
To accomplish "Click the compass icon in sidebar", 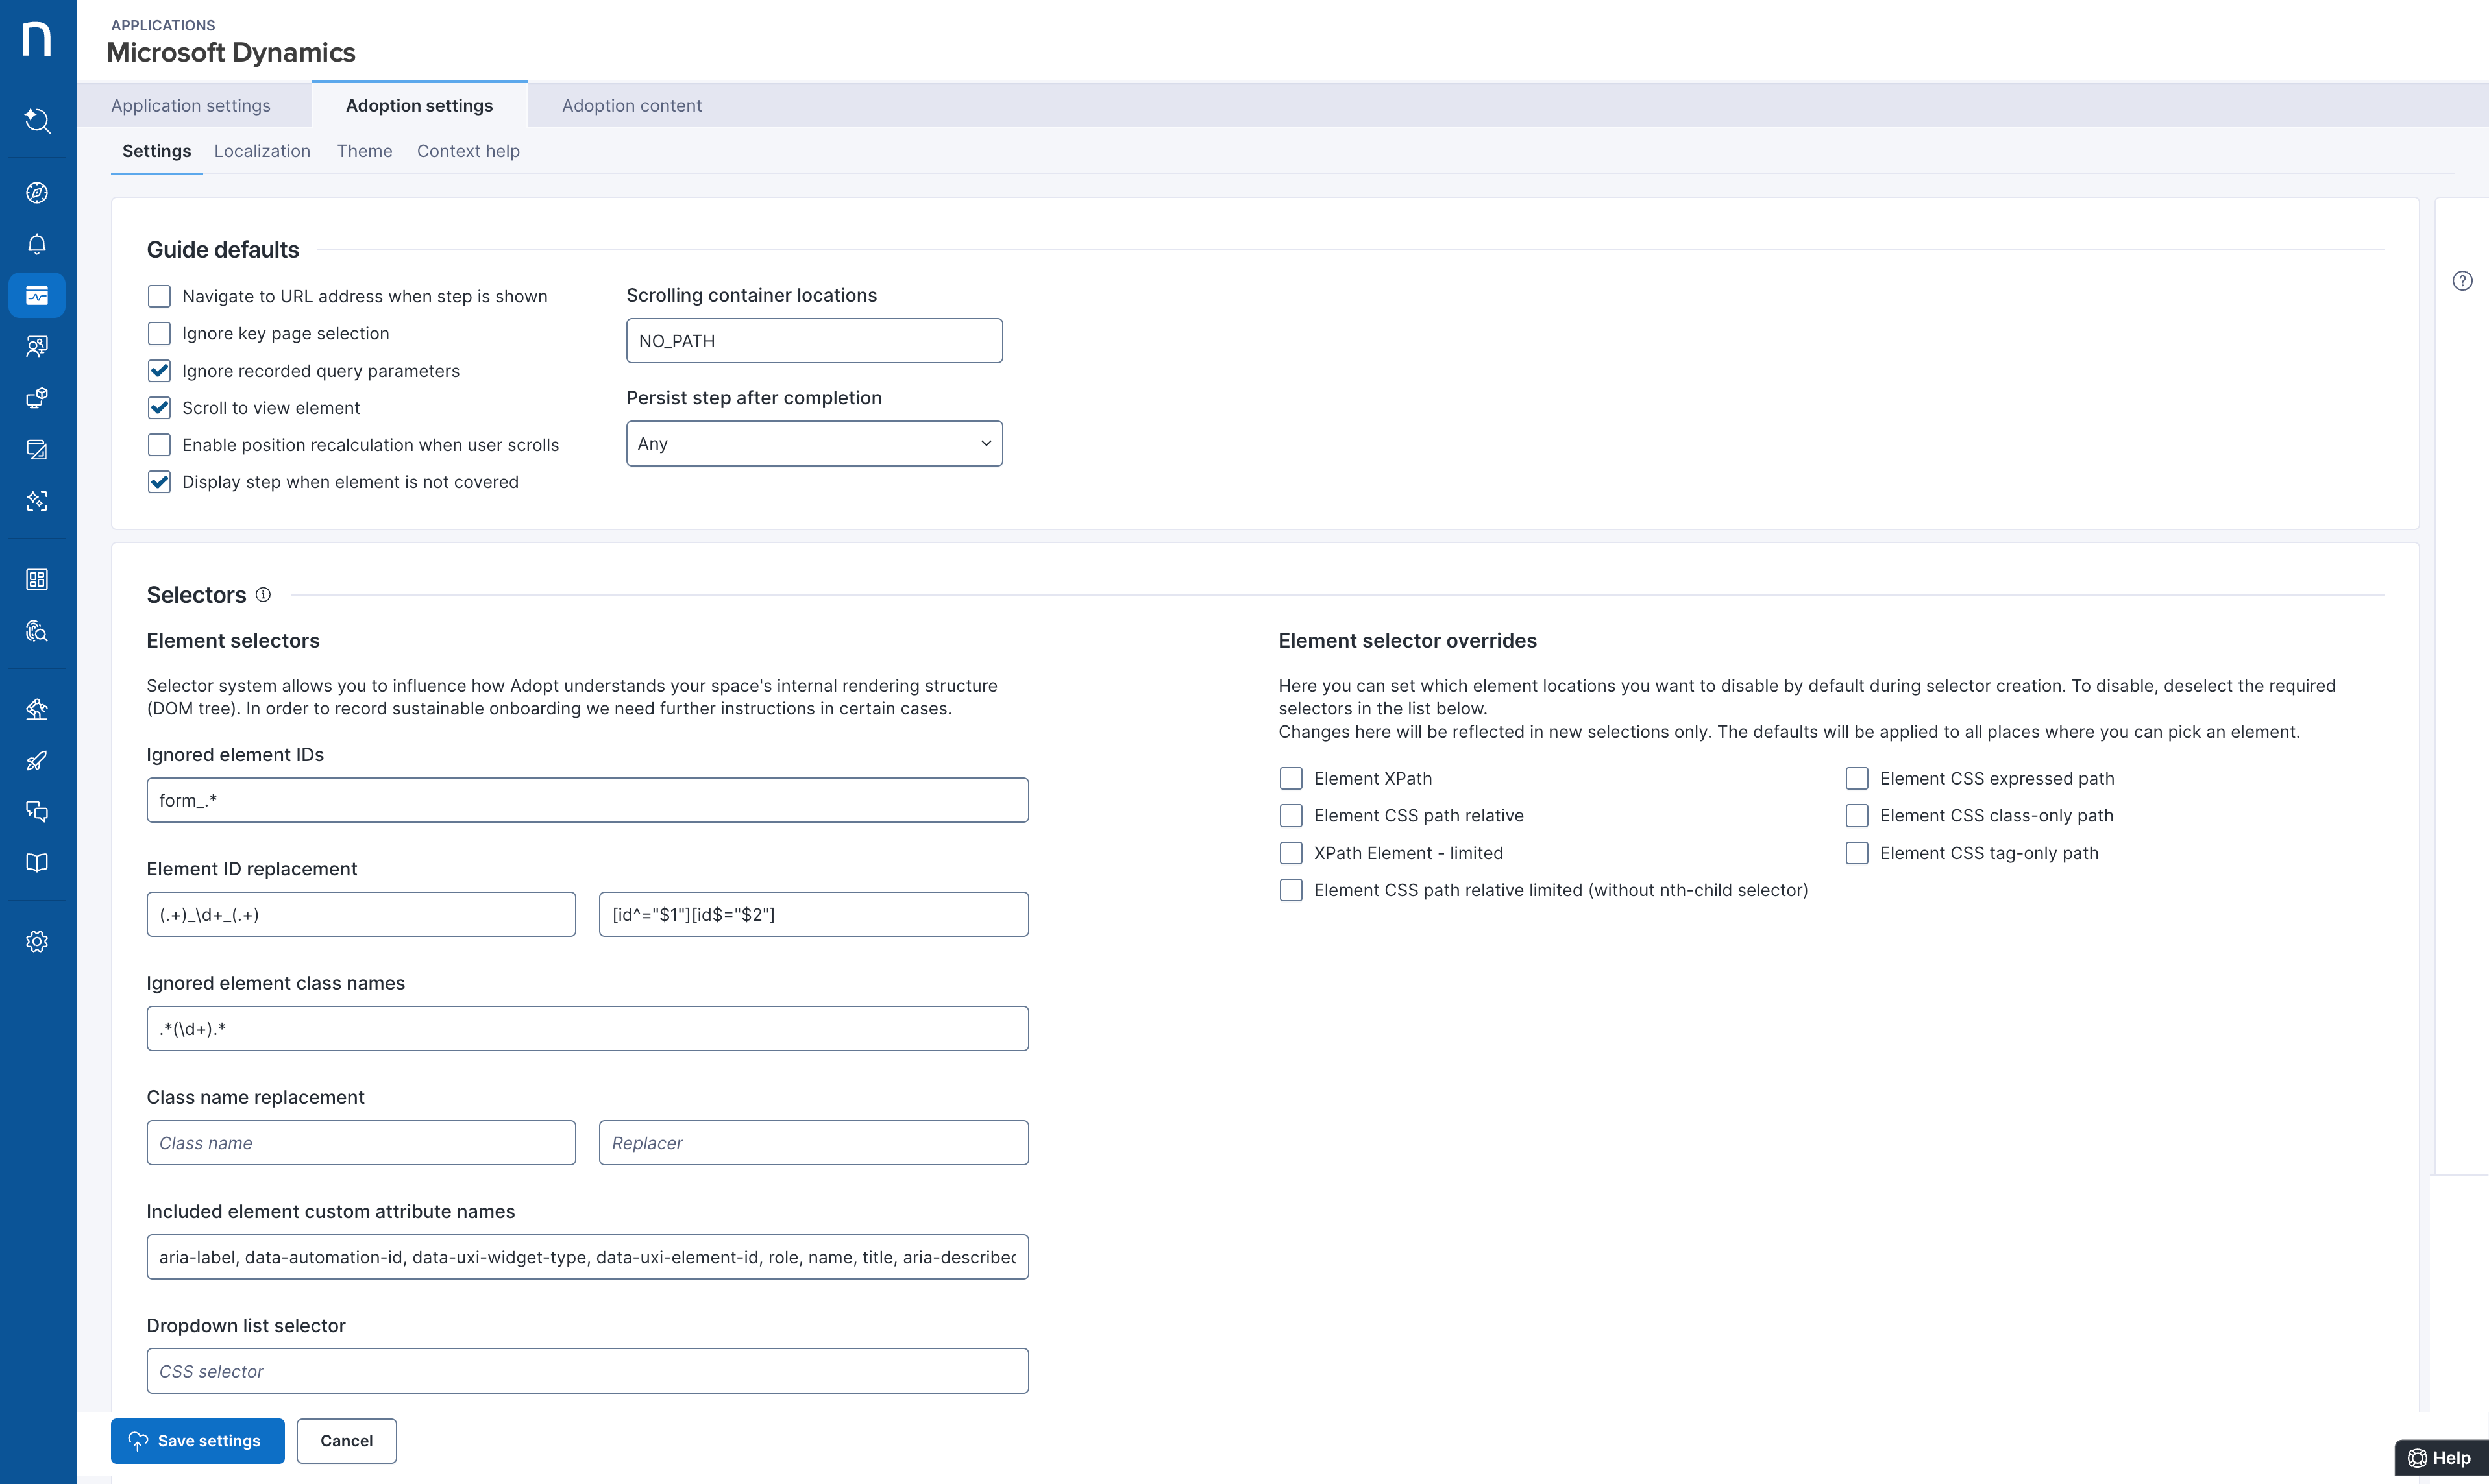I will [37, 193].
